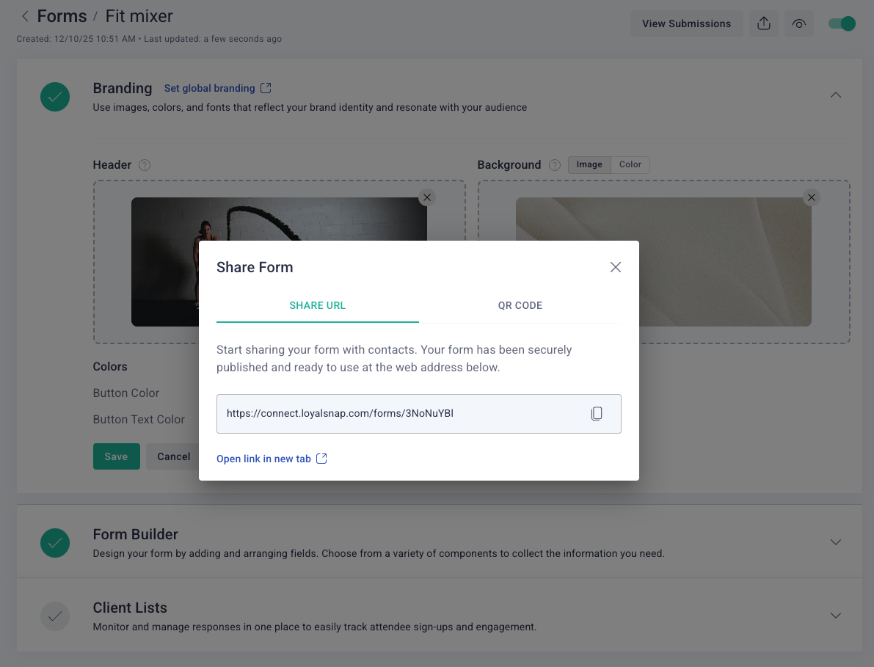This screenshot has height=667, width=874.
Task: Click the View Submissions button
Action: tap(686, 23)
